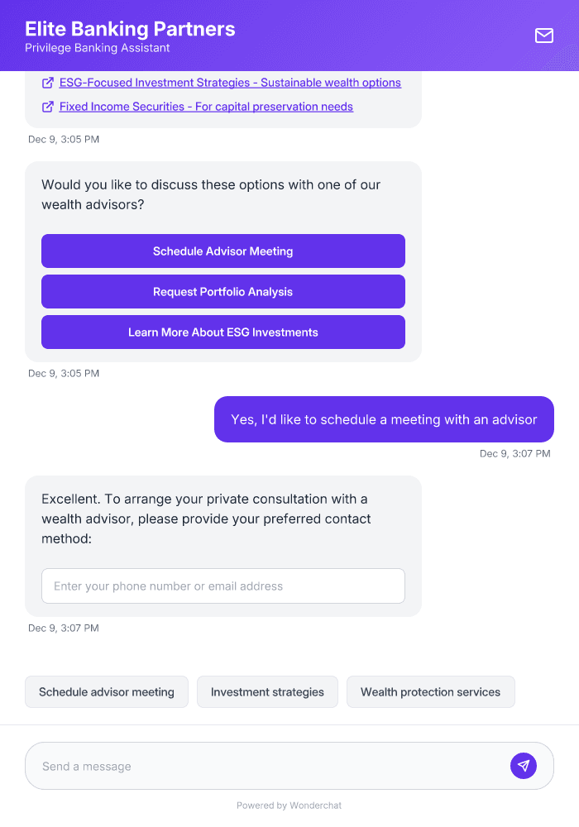This screenshot has height=827, width=579.
Task: Select the Wealth protection services suggestion chip
Action: point(430,691)
